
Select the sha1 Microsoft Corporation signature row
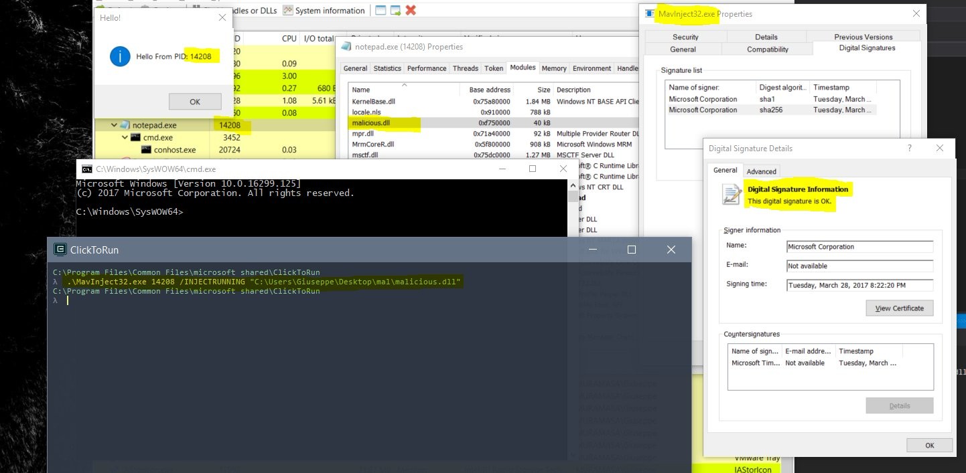[771, 99]
